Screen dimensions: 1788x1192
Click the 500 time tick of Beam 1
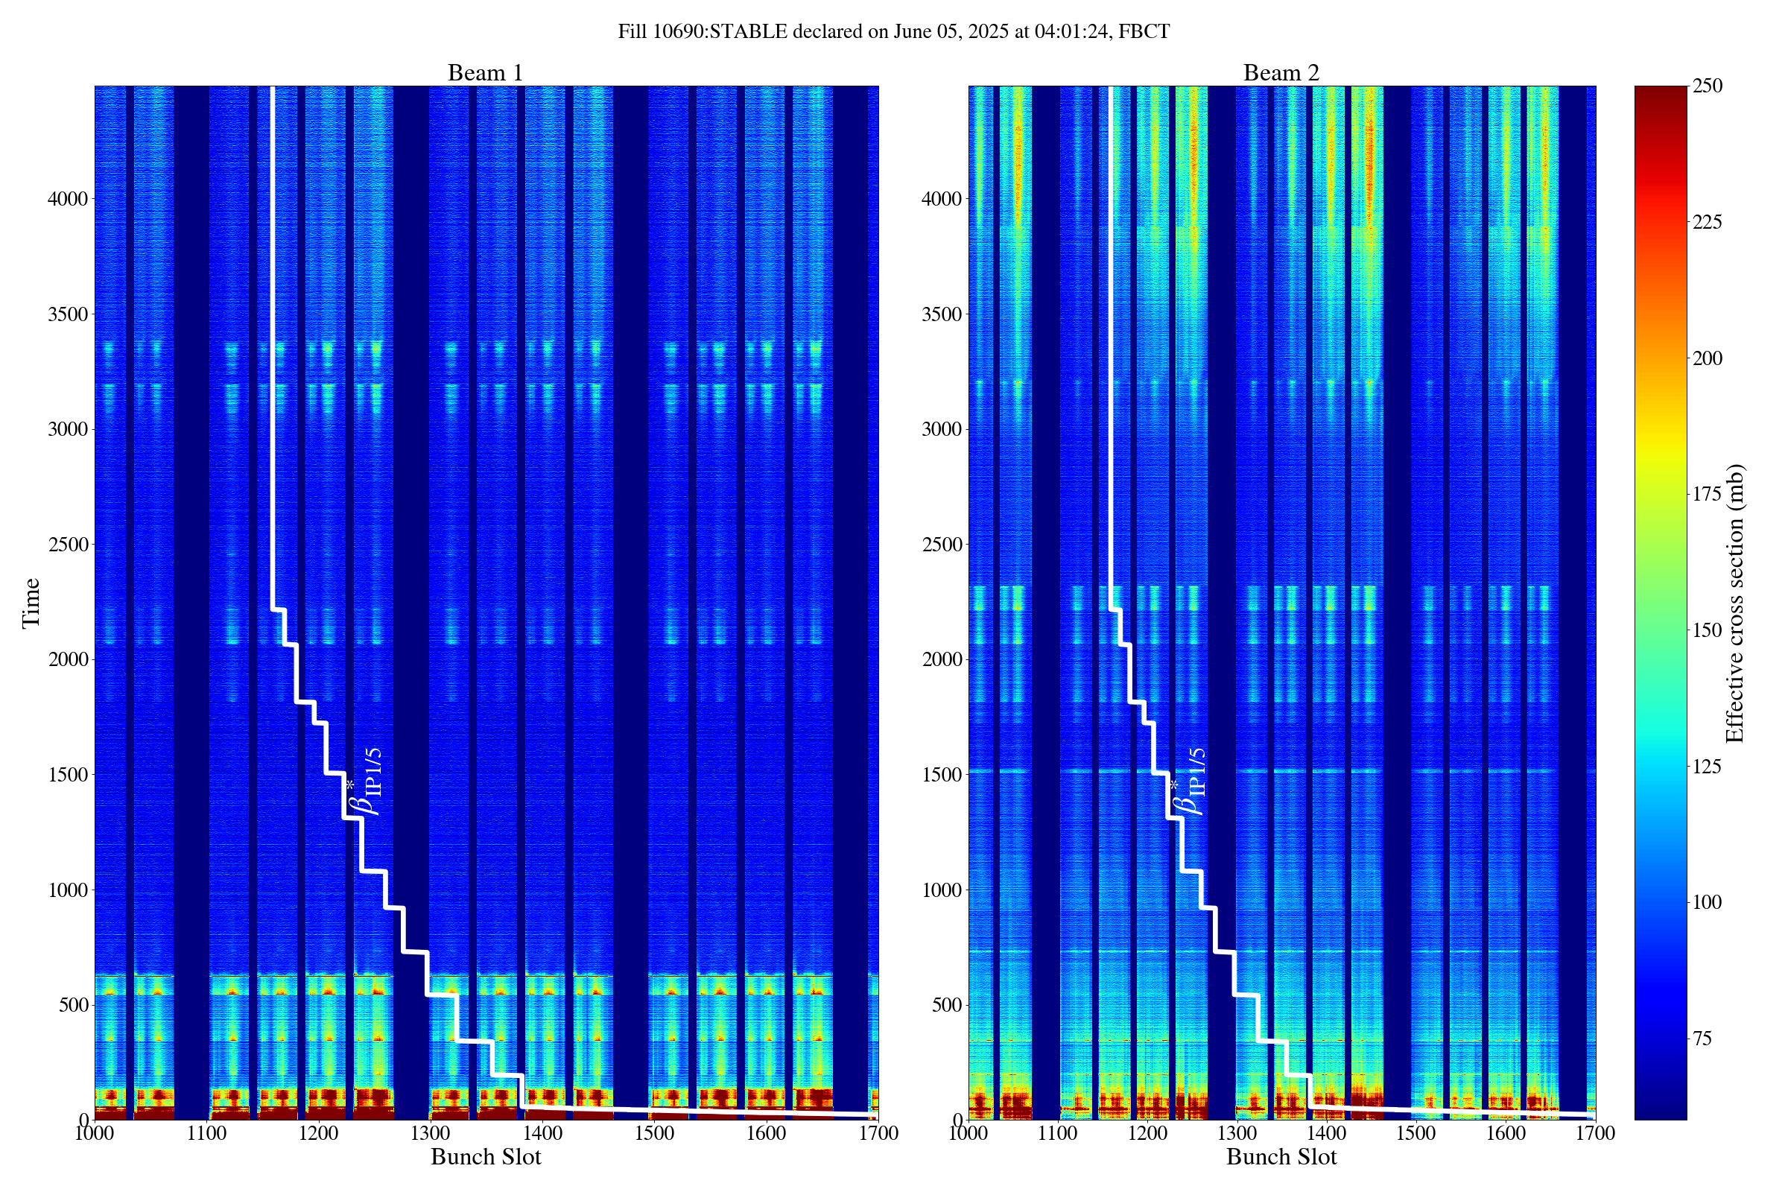[x=73, y=1006]
